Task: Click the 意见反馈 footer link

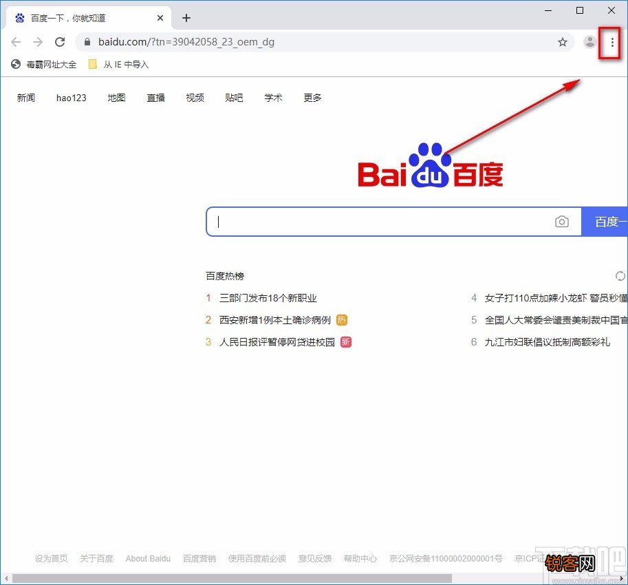Action: pos(315,558)
